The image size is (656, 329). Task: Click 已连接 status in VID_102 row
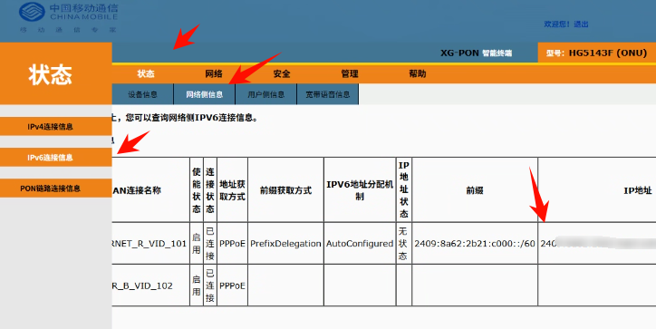pyautogui.click(x=210, y=285)
